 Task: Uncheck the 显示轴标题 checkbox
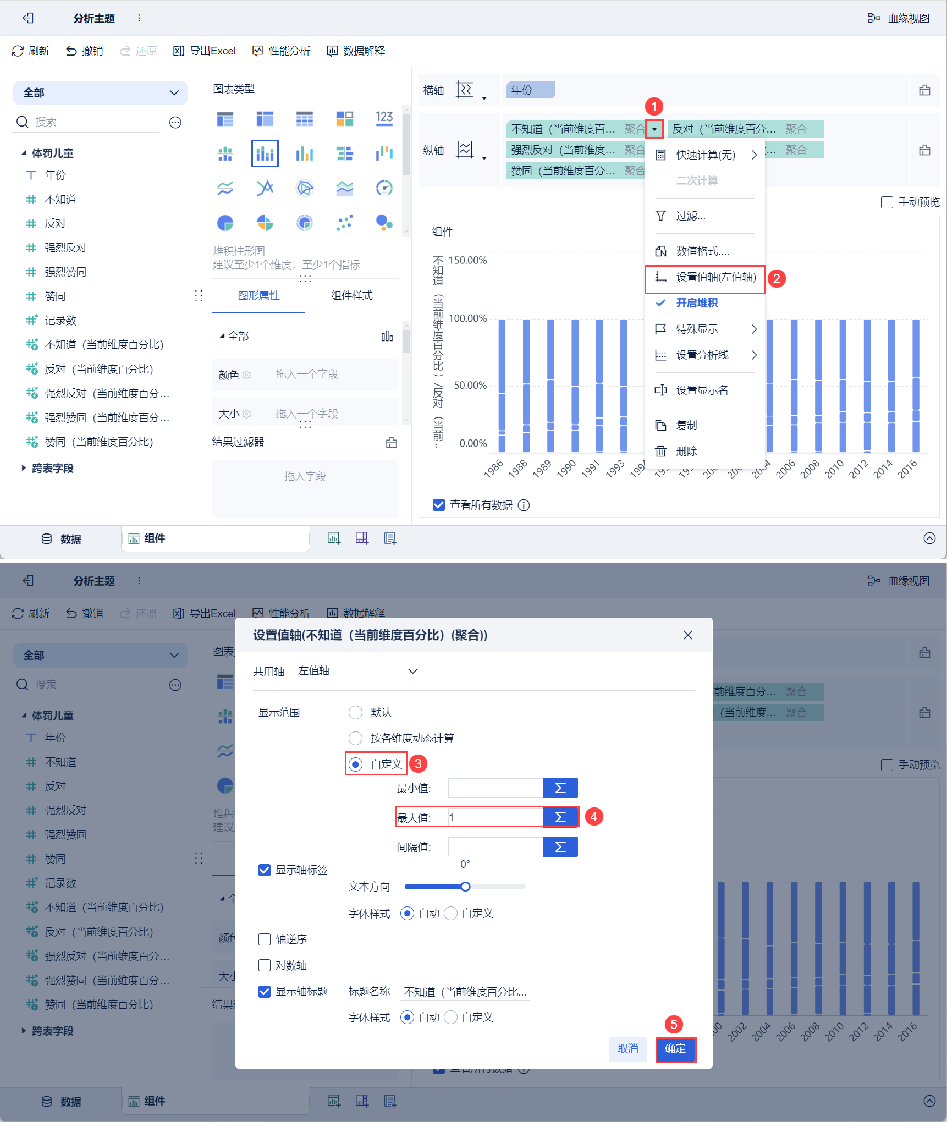(x=265, y=991)
